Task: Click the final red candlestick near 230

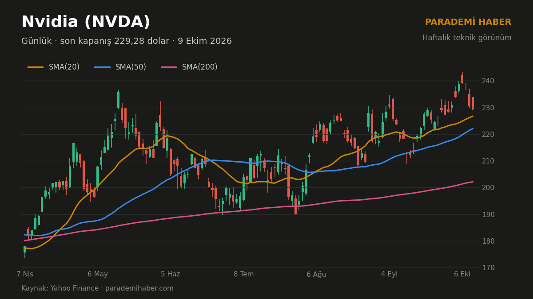Action: click(473, 103)
